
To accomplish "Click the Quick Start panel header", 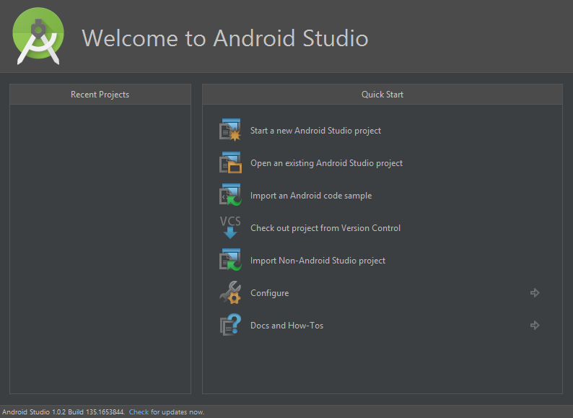I will coord(382,95).
